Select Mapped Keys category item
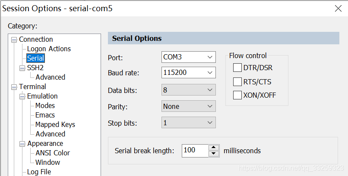Image resolution: width=348 pixels, height=176 pixels. (55, 124)
